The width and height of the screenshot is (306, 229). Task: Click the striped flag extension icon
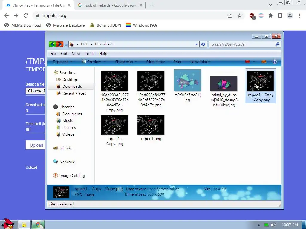point(261,16)
